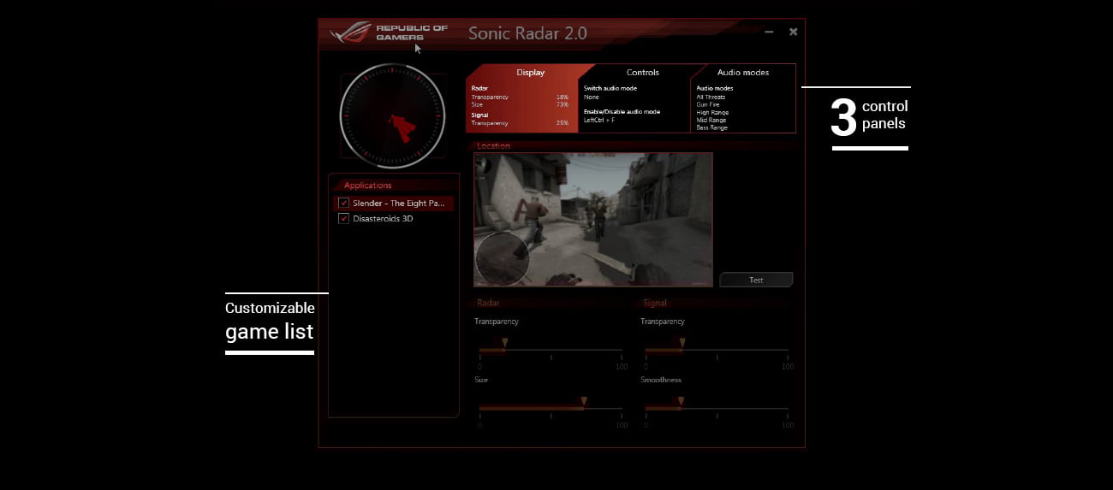Screen dimensions: 1113x490
Task: Select Disasteroids 3D application row
Action: (x=393, y=219)
